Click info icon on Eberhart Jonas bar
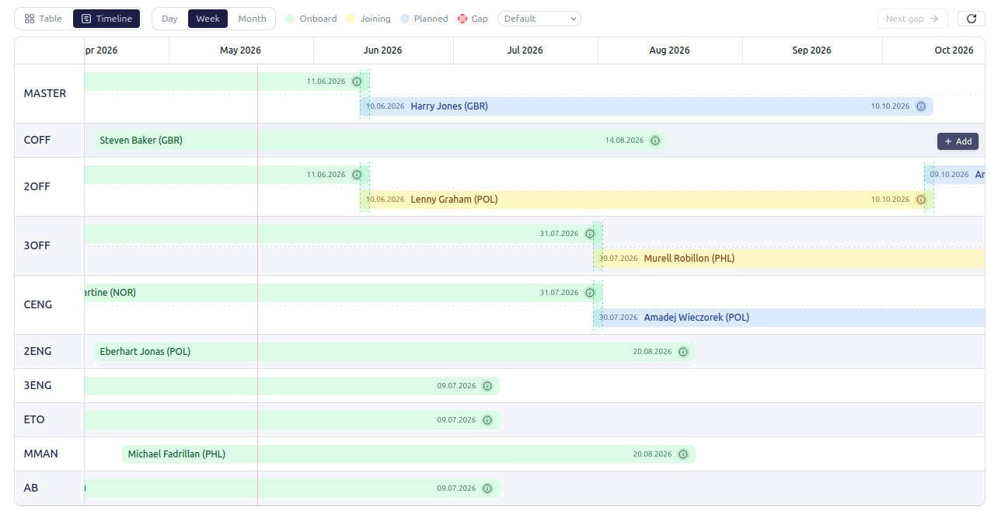The width and height of the screenshot is (998, 518). coord(683,352)
